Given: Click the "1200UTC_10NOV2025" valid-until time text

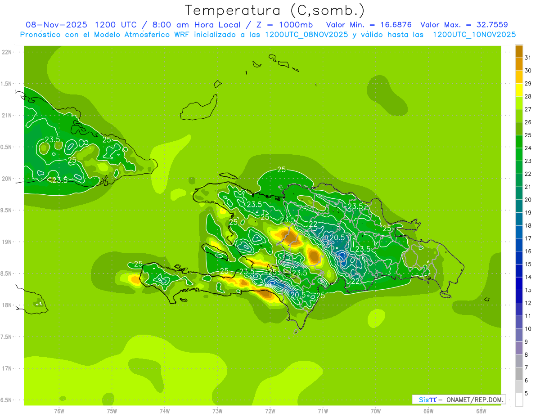Looking at the screenshot, I should tap(474, 35).
